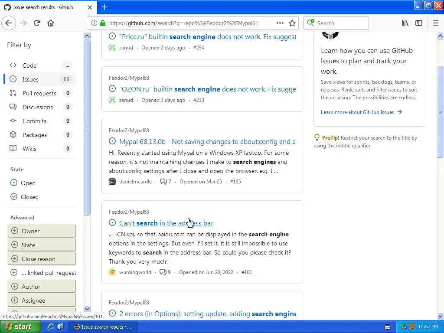The image size is (444, 333).
Task: Click the open-issue icon beside Mypal 68.13.0b issue
Action: tap(112, 141)
